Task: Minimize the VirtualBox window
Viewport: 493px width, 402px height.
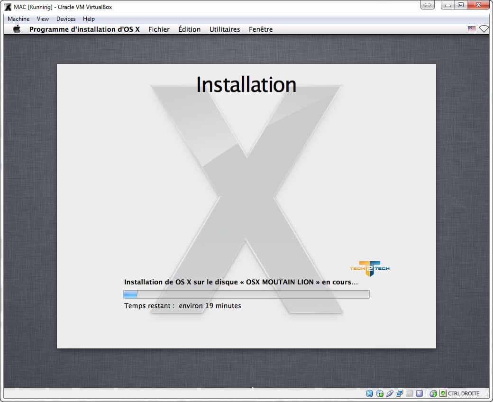Action: point(447,5)
